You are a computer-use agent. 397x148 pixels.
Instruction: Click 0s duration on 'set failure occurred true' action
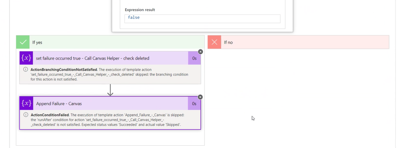(194, 58)
